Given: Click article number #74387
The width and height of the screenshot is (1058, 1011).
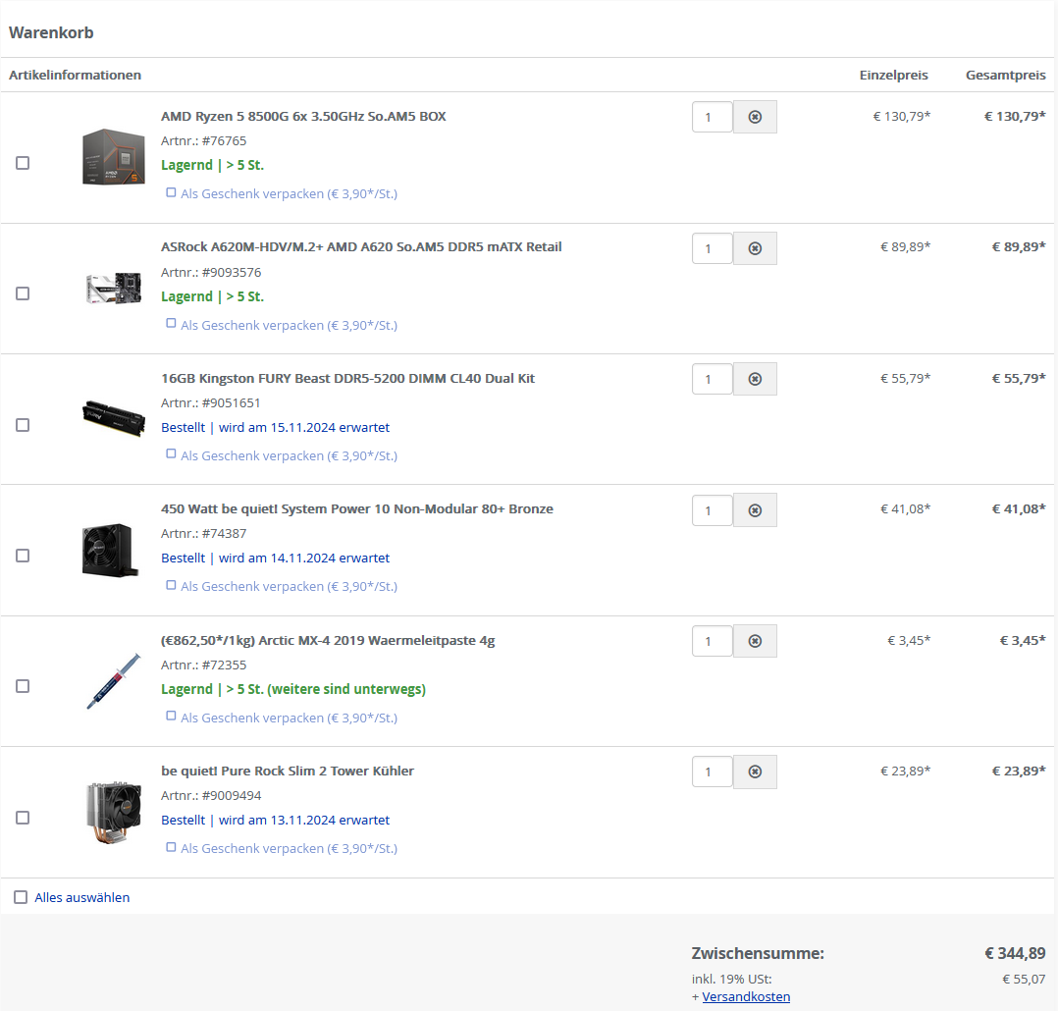Looking at the screenshot, I should click(x=224, y=534).
